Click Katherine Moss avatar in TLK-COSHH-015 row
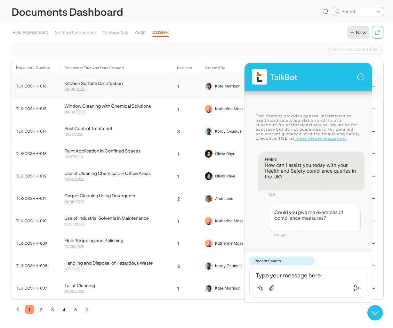This screenshot has height=328, width=393. 209,109
